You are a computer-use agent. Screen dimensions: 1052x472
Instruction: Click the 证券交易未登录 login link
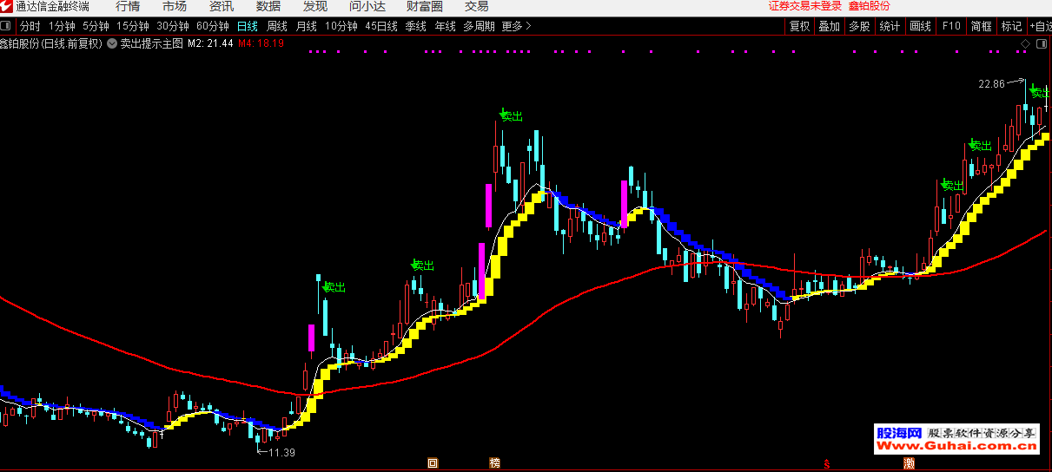pyautogui.click(x=804, y=6)
